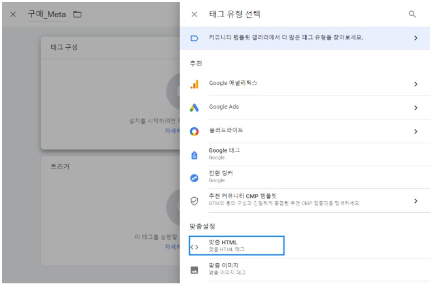Click the 태그 구성 card heading
Viewport: 433px width, 285px height.
point(64,47)
